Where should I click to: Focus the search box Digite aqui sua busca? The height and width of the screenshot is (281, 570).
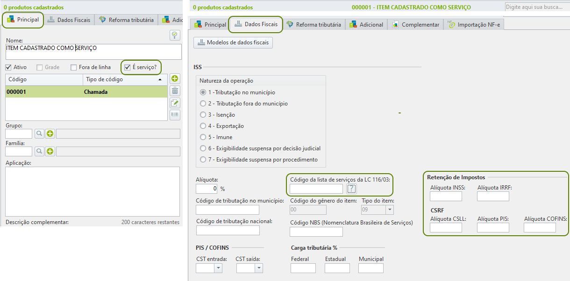pyautogui.click(x=537, y=7)
